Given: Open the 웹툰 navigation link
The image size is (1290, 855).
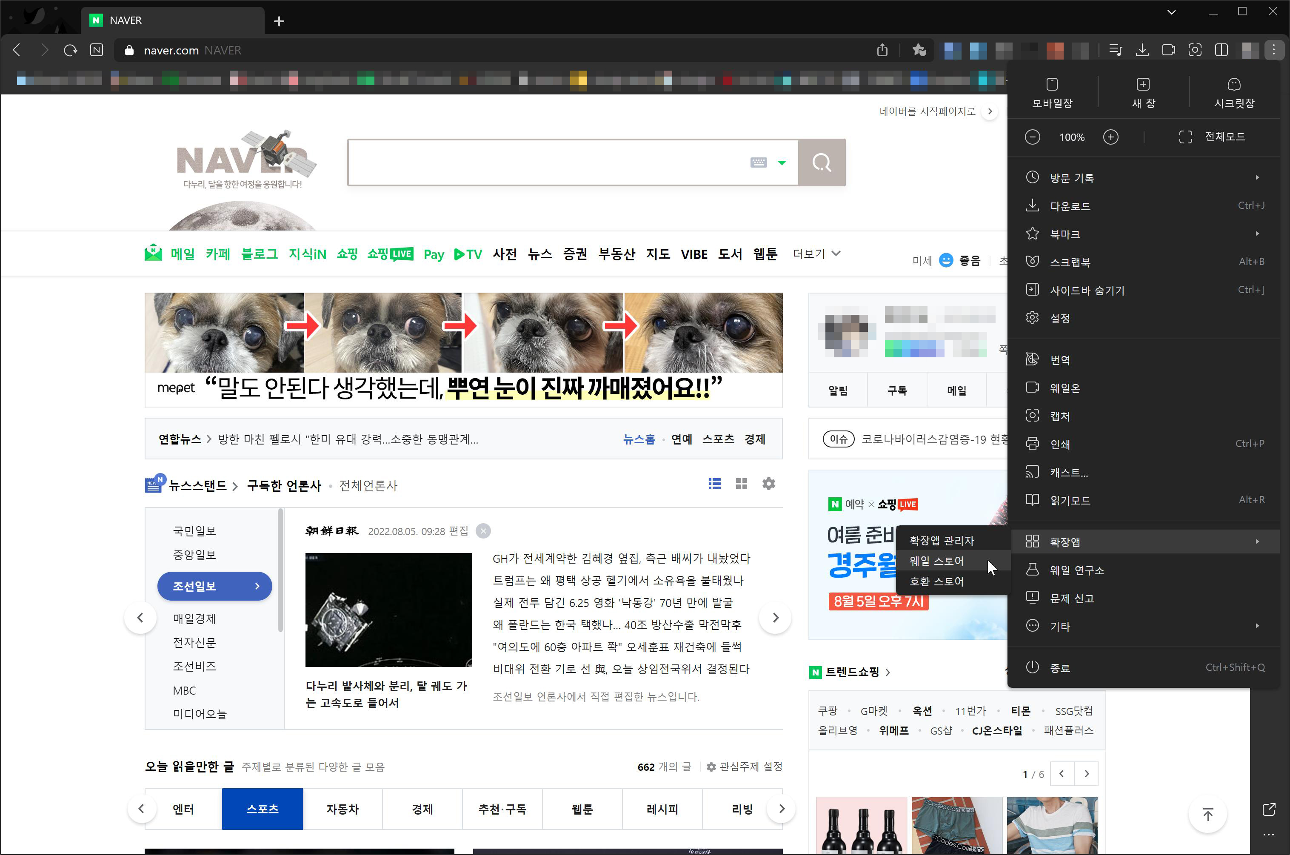Looking at the screenshot, I should pos(765,254).
